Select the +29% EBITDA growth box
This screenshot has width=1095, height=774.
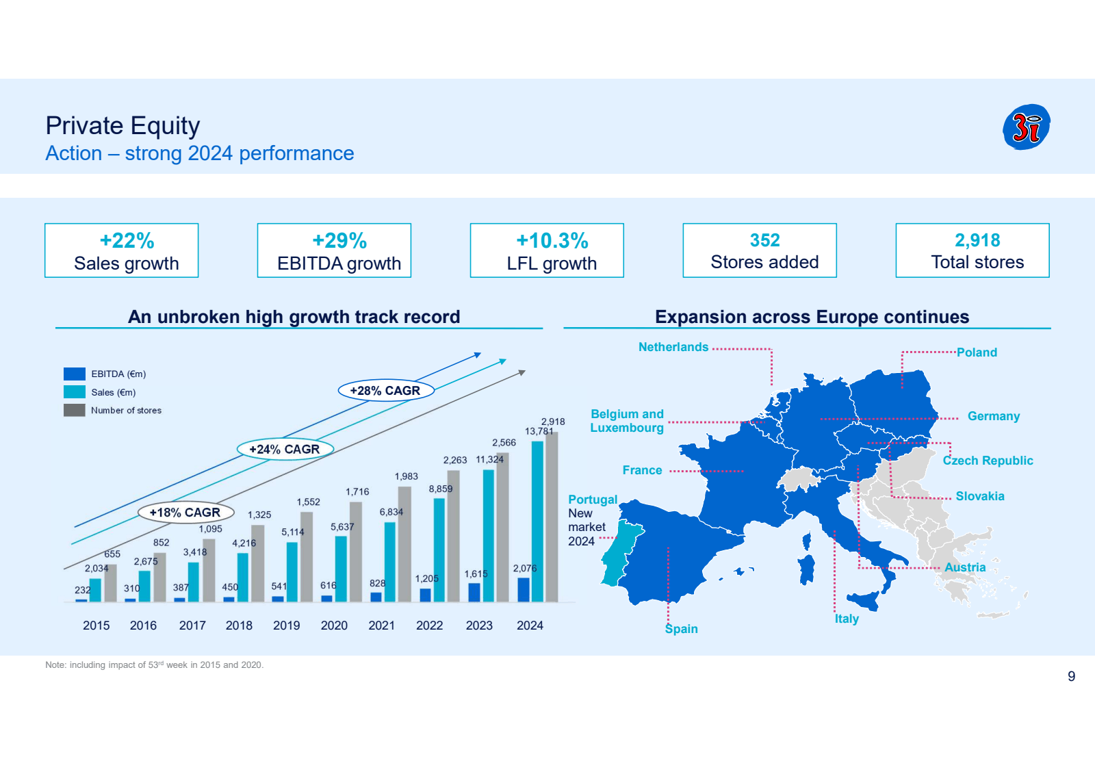click(x=334, y=250)
